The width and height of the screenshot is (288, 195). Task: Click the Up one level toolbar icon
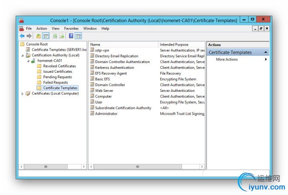38,36
